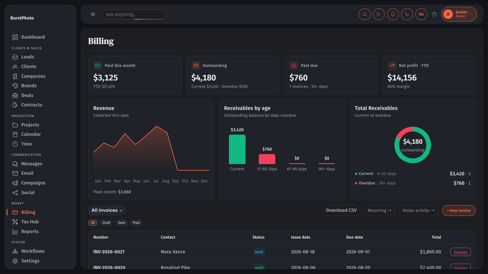This screenshot has height=274, width=488.
Task: Click the Aa text size icon
Action: coord(421,14)
